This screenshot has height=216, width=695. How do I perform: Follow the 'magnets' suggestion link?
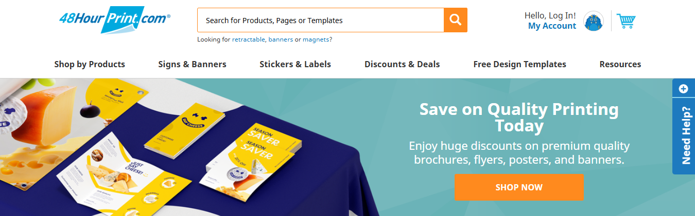[x=316, y=40]
